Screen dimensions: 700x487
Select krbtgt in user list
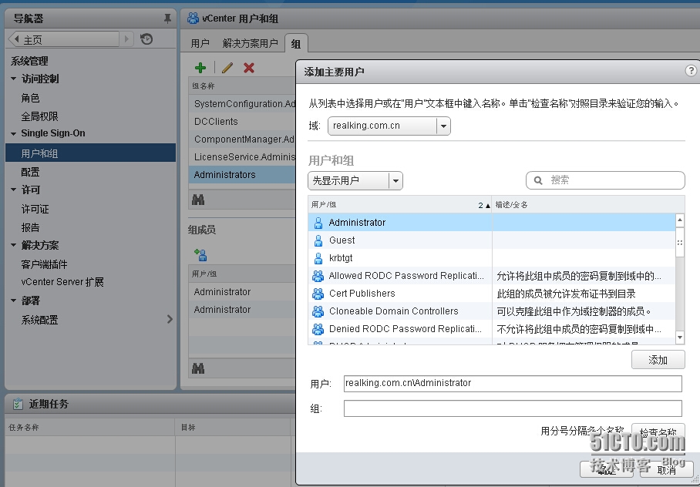[x=492, y=258]
